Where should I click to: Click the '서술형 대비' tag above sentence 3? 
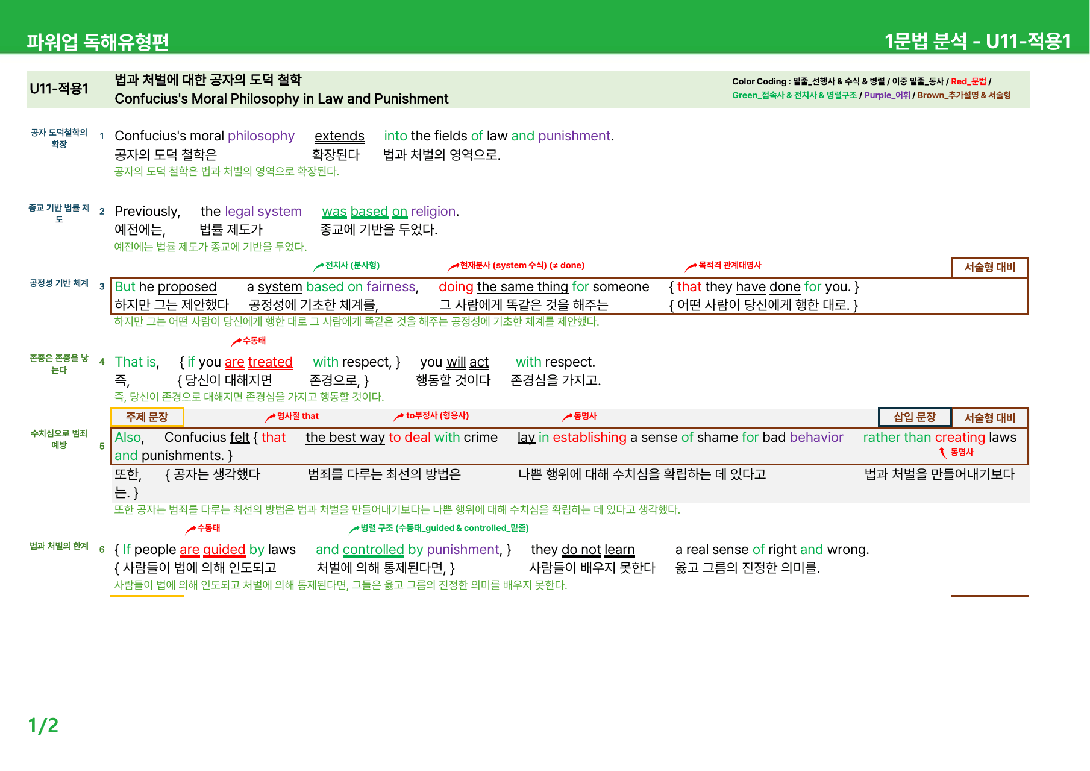tap(989, 268)
